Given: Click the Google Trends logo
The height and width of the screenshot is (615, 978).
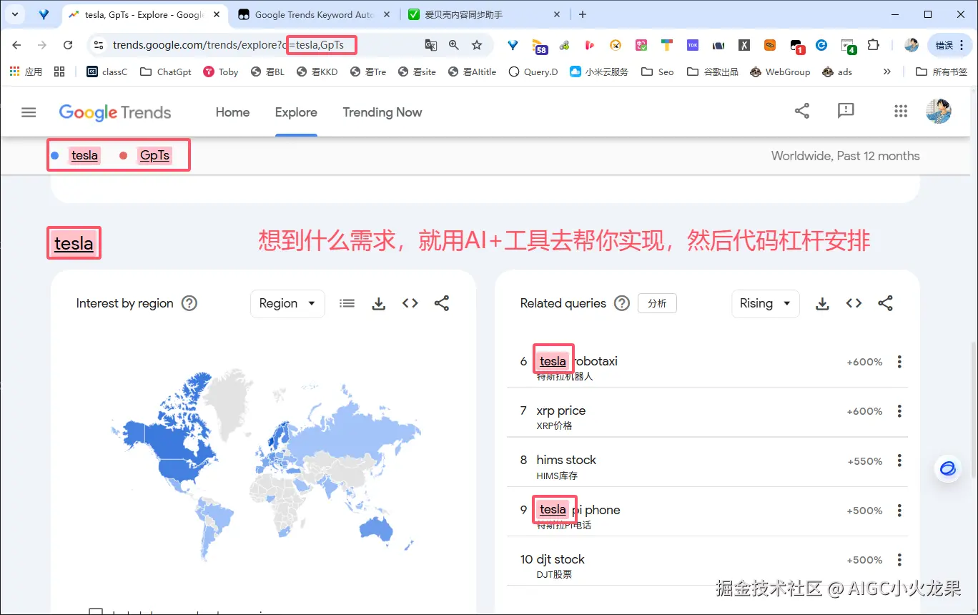Looking at the screenshot, I should pos(115,112).
